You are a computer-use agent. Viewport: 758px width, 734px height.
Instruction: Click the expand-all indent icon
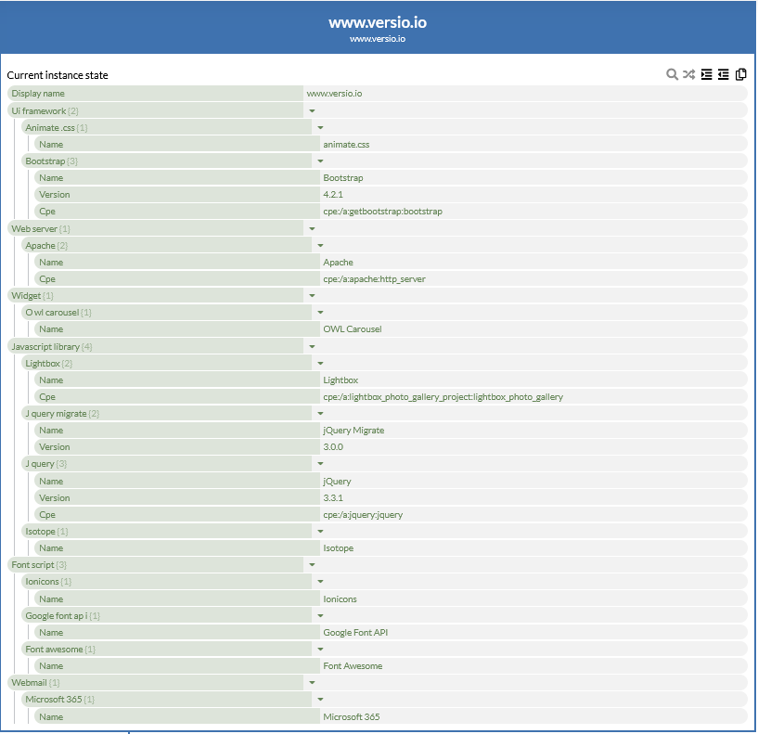tap(706, 74)
